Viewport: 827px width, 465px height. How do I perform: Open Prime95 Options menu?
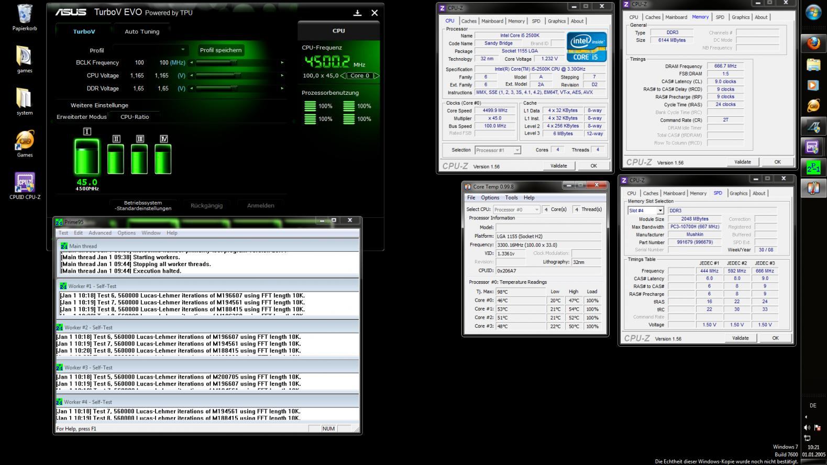pos(126,233)
